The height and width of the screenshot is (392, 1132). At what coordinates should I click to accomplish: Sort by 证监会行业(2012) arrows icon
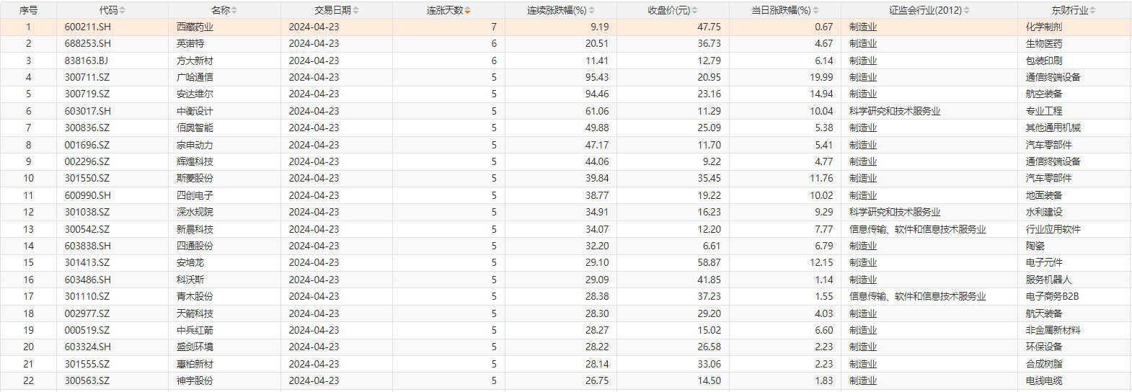(x=967, y=10)
